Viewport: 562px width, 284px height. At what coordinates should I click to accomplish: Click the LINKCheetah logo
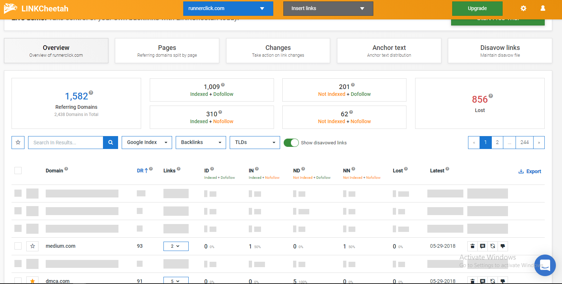[36, 8]
